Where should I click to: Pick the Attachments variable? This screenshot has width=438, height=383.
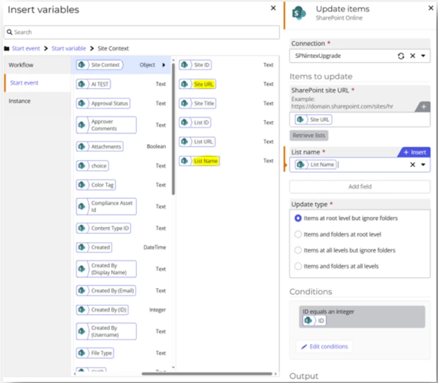click(99, 146)
